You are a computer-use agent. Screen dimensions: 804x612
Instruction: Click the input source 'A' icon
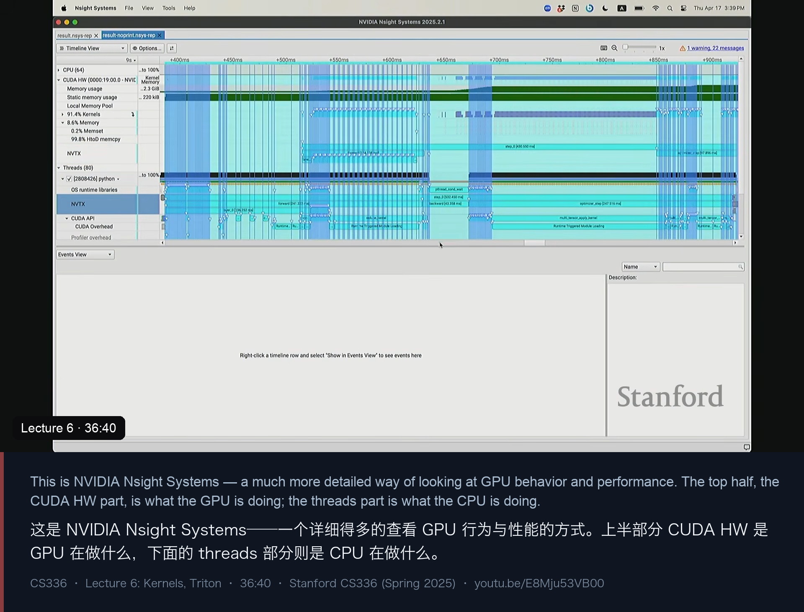point(622,8)
